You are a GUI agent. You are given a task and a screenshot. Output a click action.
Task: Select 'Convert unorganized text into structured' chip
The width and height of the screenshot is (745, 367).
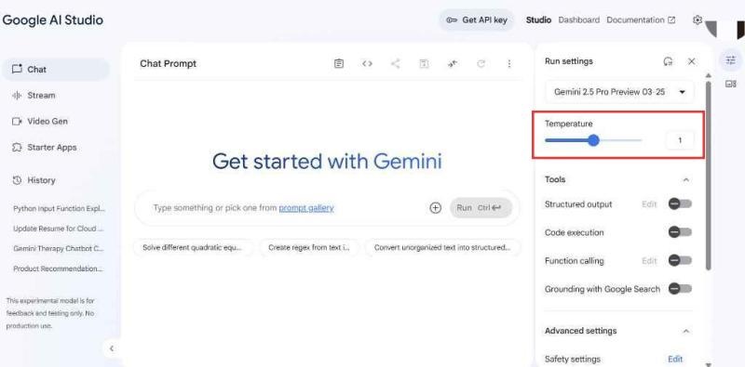442,247
